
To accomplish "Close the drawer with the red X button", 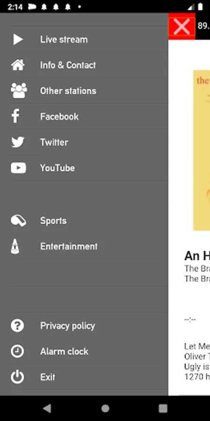I will pos(182,26).
